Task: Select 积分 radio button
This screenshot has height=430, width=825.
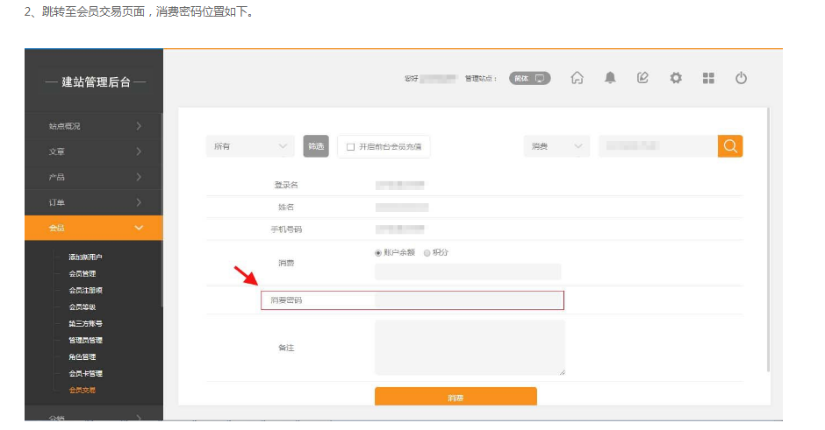Action: [427, 252]
